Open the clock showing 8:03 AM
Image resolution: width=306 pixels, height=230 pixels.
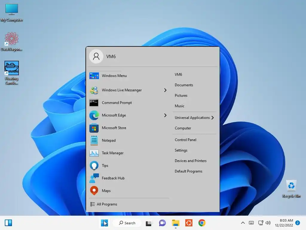(x=284, y=223)
